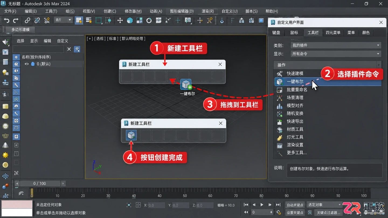Click the circular arrow Rotate icon
This screenshot has height=218, width=388.
coord(149,20)
